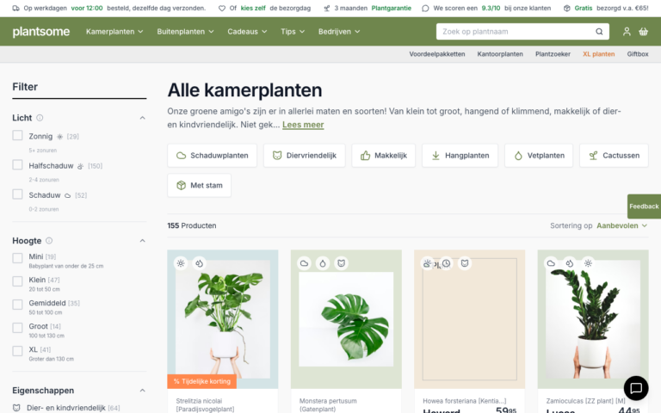Open XL planten in submenu
The height and width of the screenshot is (413, 661).
599,54
